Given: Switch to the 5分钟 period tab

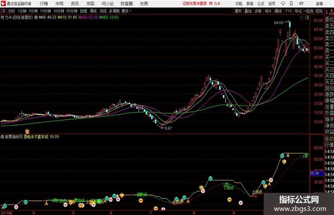Looking at the screenshot, I should (x=33, y=11).
